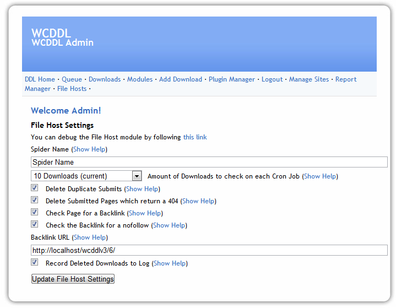Go to the File Hosts page
396x308 pixels.
(72, 89)
